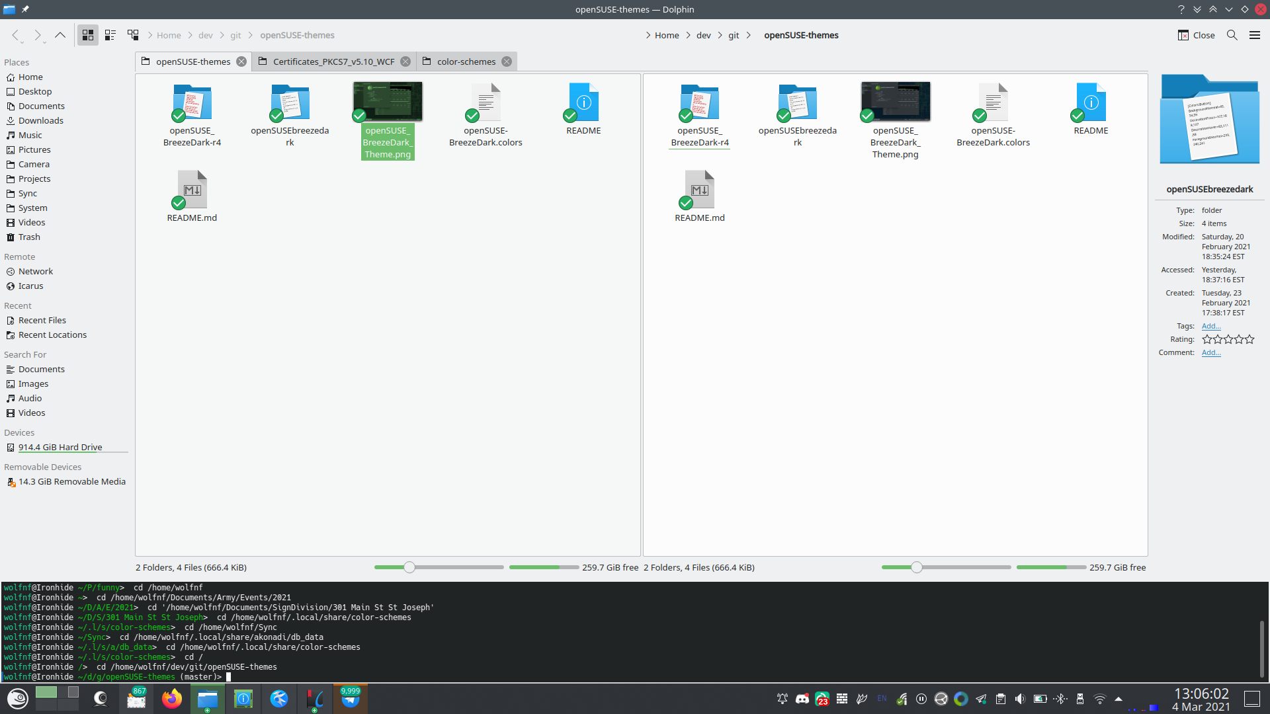
Task: Expand chevron before git in left breadcrumb
Action: point(222,35)
